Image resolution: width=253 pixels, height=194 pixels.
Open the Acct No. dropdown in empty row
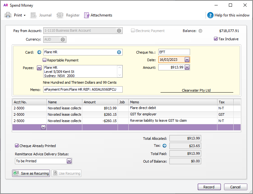44,127
